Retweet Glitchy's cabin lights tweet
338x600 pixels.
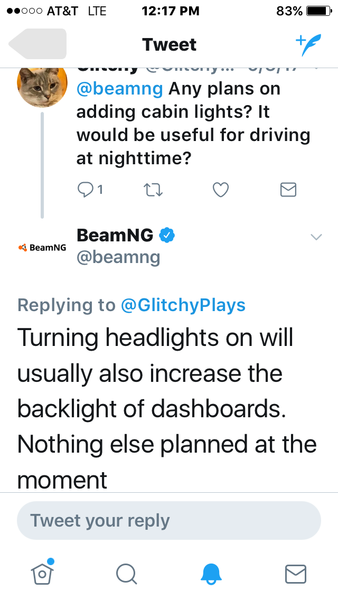(x=153, y=190)
